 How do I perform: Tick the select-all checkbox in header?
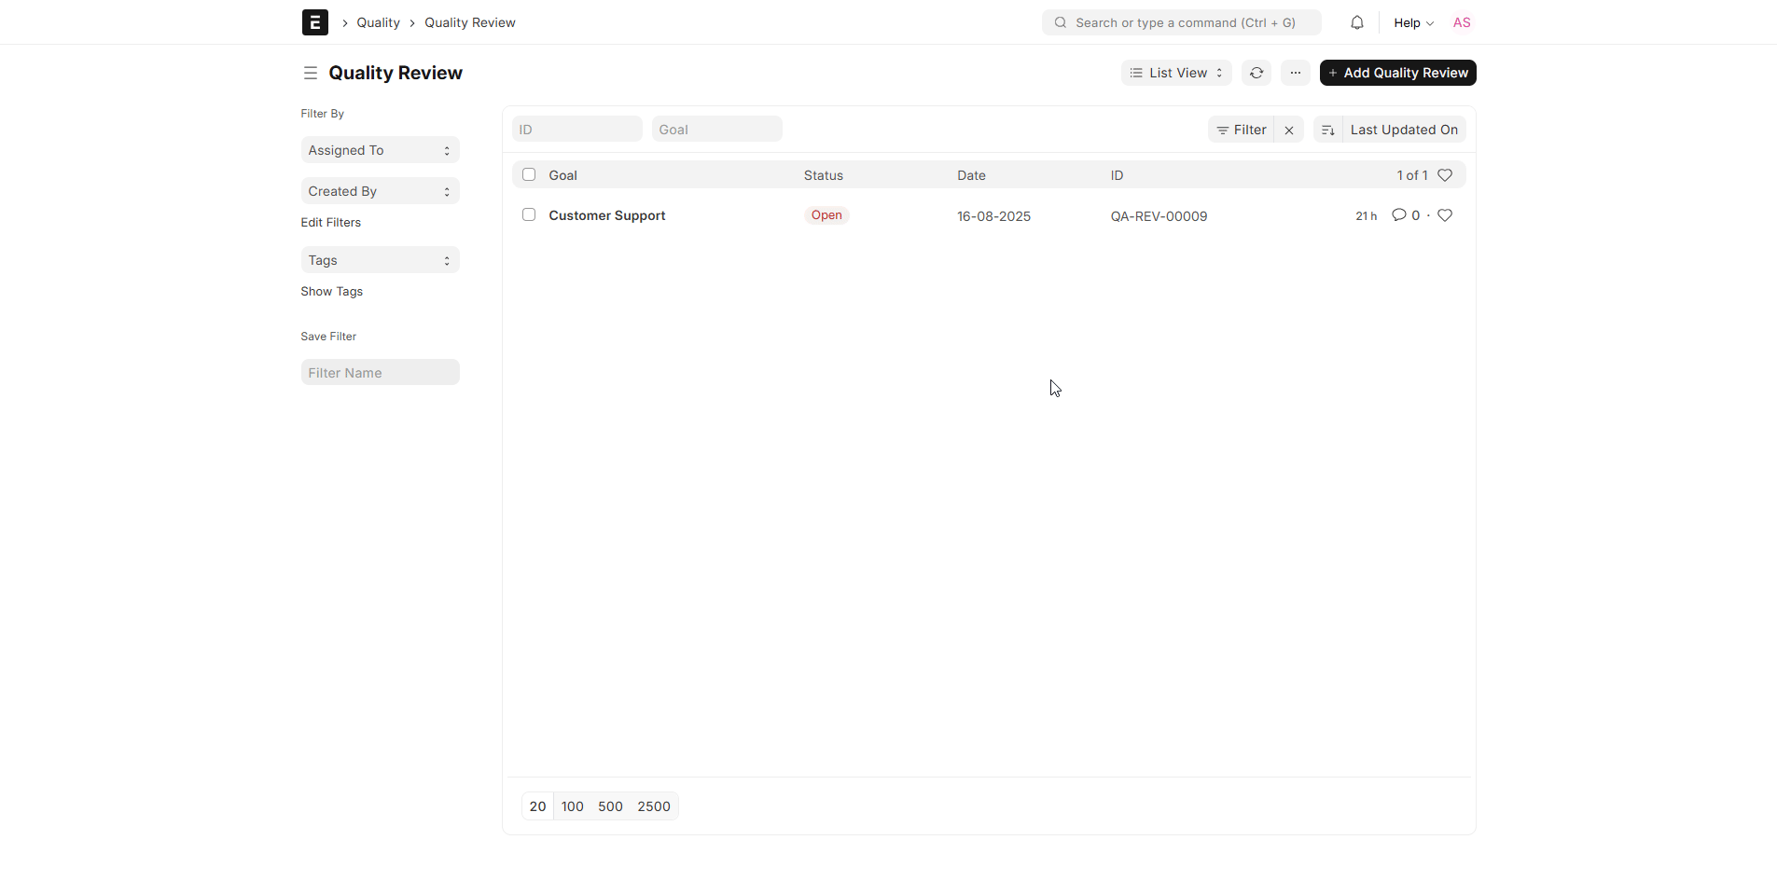click(x=529, y=174)
